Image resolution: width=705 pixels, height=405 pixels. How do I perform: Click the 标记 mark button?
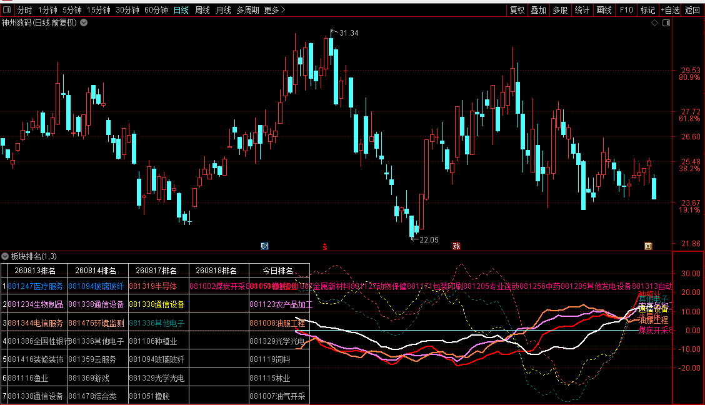647,10
